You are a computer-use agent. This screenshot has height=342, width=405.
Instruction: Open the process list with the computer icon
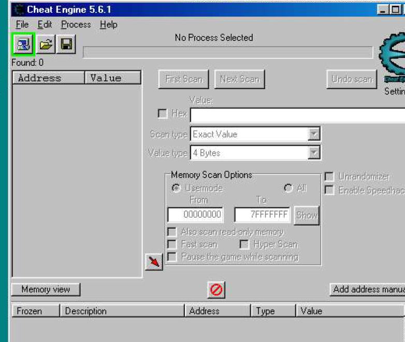(23, 44)
